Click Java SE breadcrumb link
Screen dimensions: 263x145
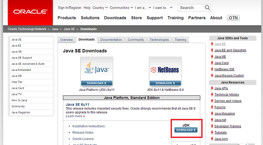coord(69,29)
